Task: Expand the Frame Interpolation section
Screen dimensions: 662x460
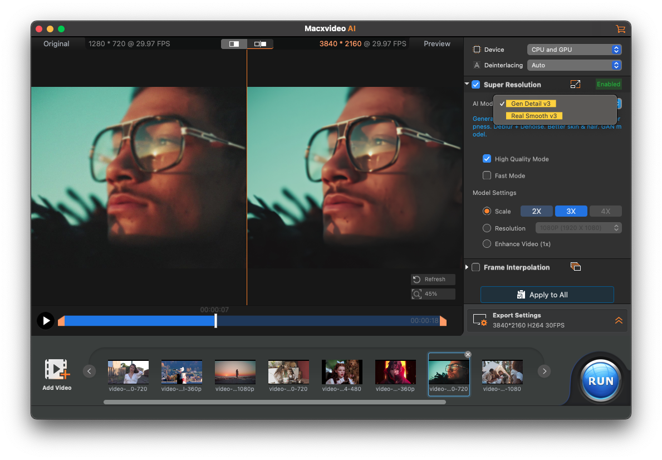Action: pos(467,267)
